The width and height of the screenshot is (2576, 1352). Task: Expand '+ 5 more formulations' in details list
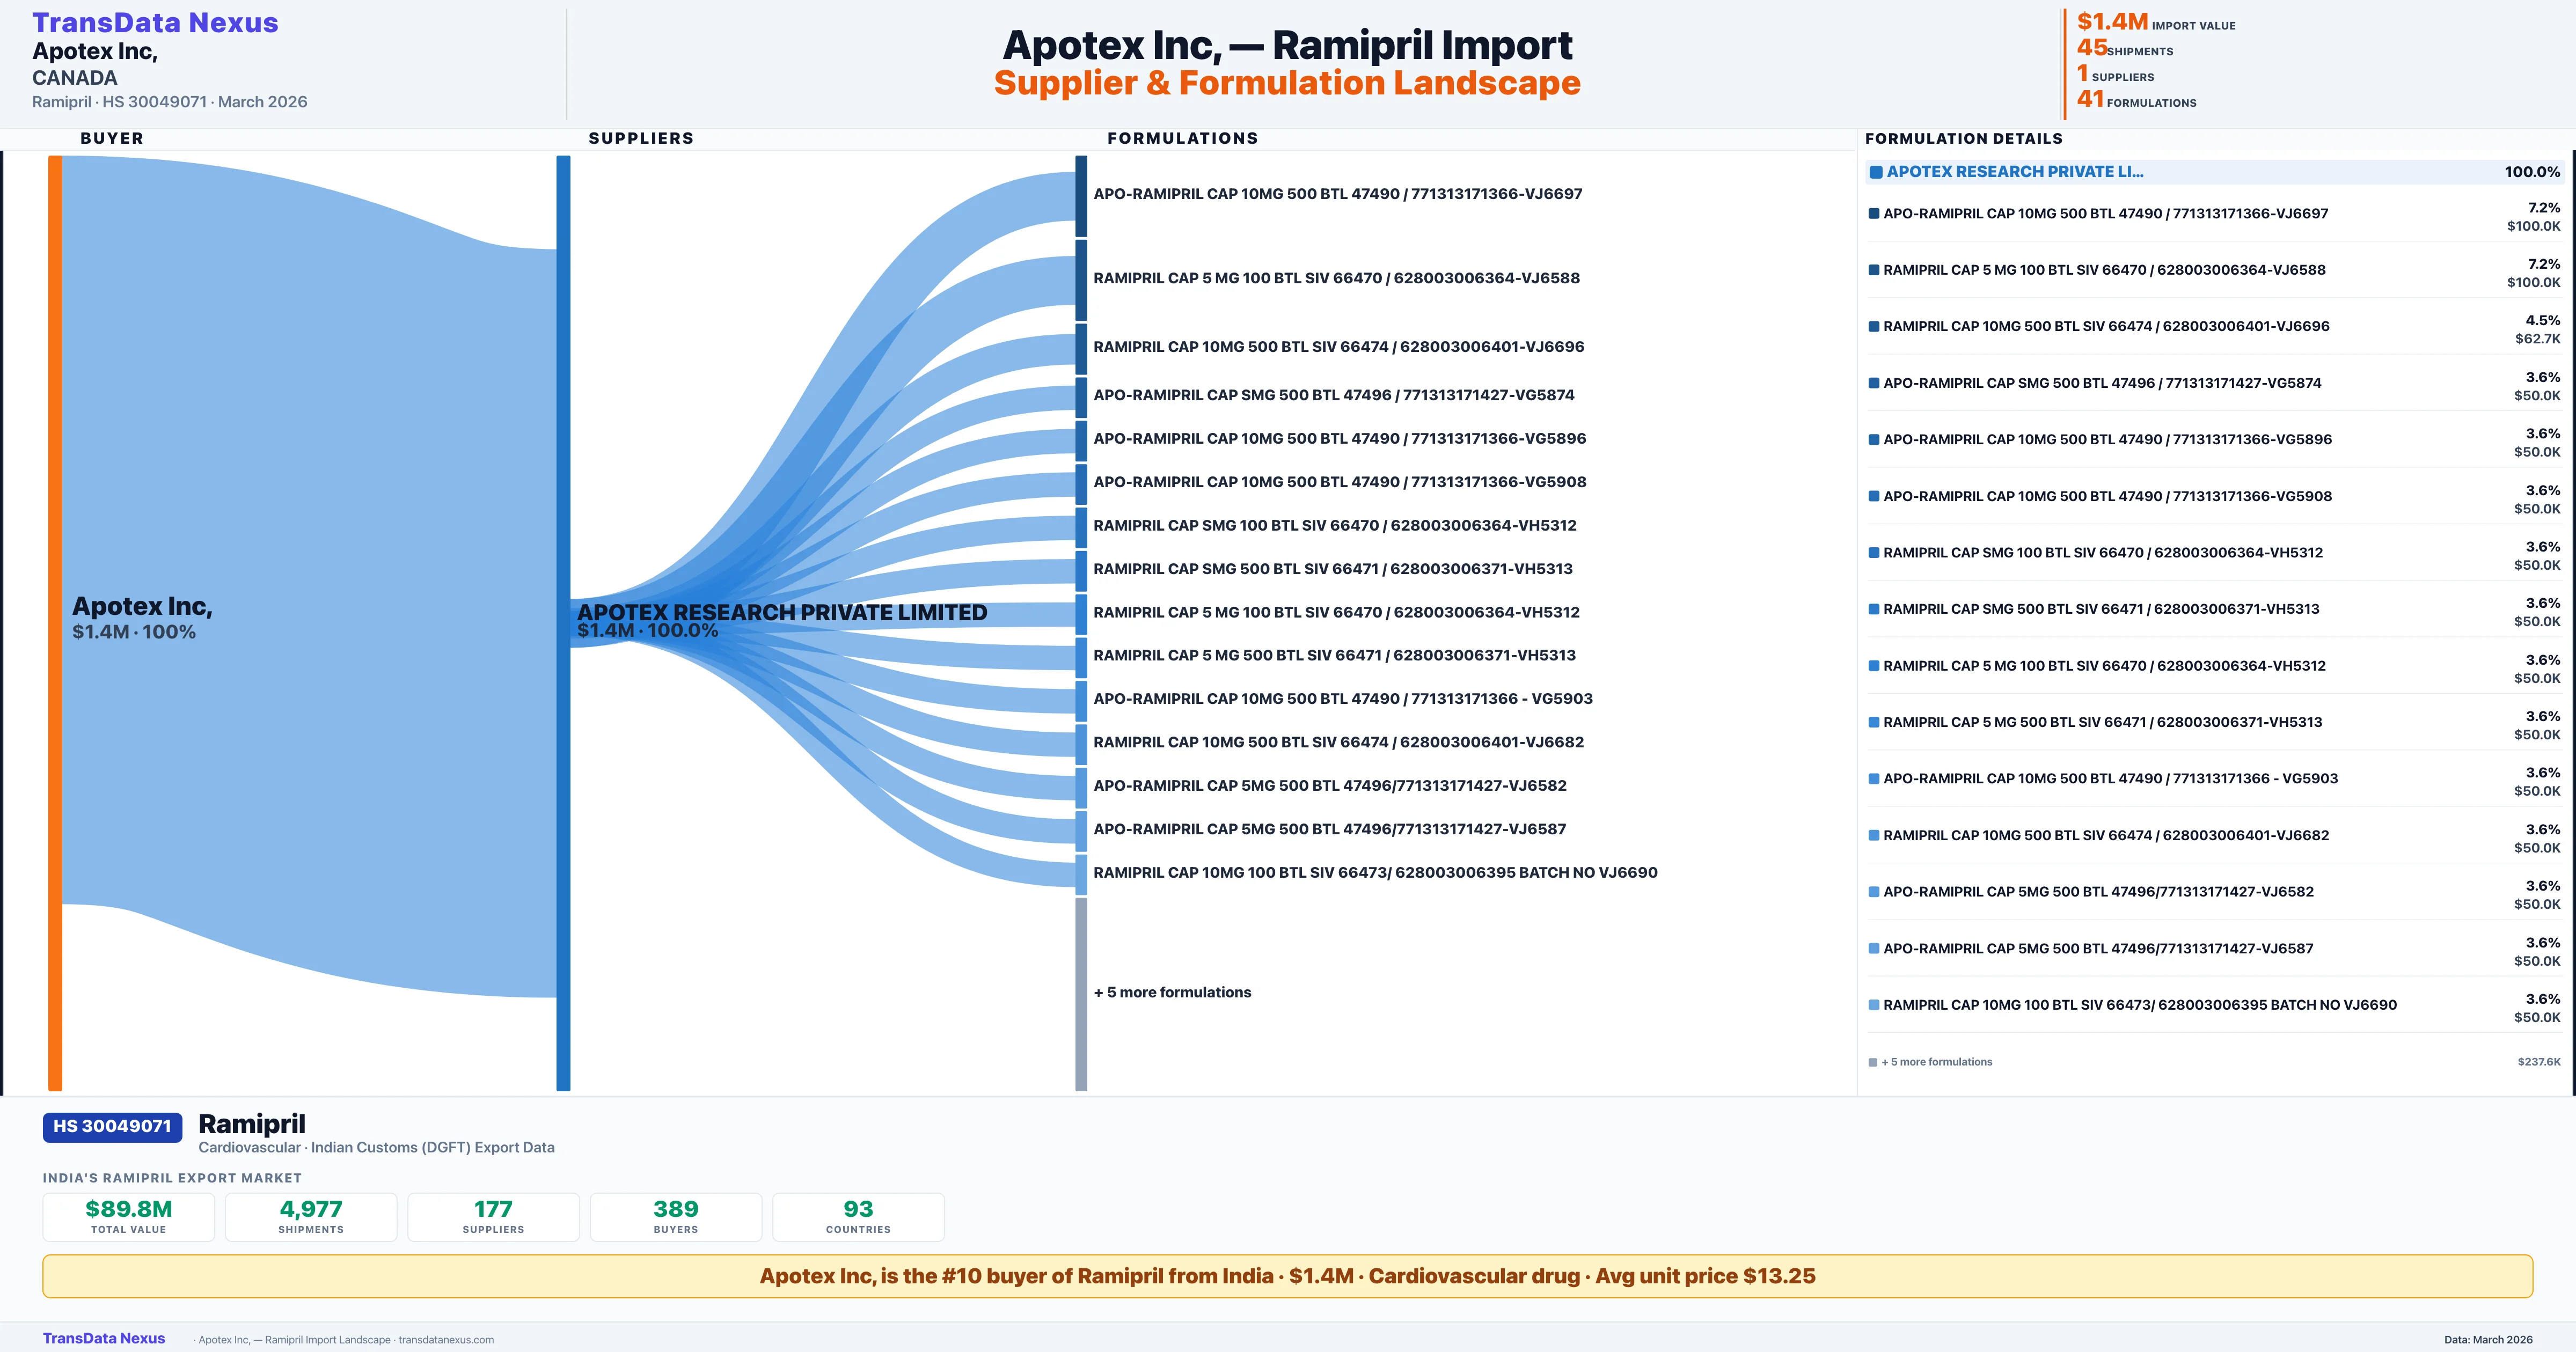(1936, 1062)
